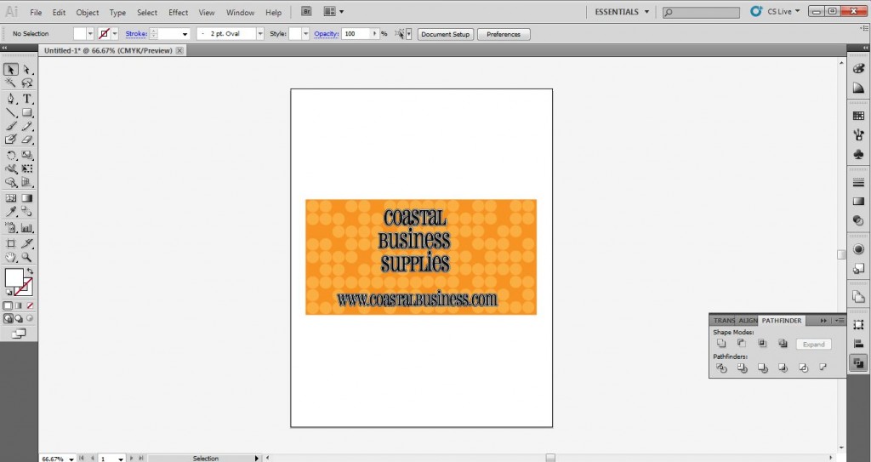This screenshot has width=871, height=462.
Task: Open the ESSENTIALS workspace dropdown
Action: (x=622, y=12)
